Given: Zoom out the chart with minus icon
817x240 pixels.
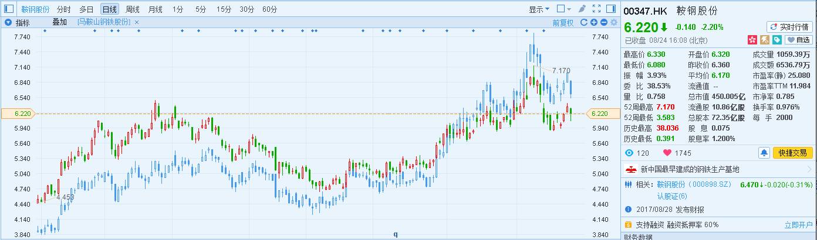Looking at the screenshot, I should (x=604, y=22).
